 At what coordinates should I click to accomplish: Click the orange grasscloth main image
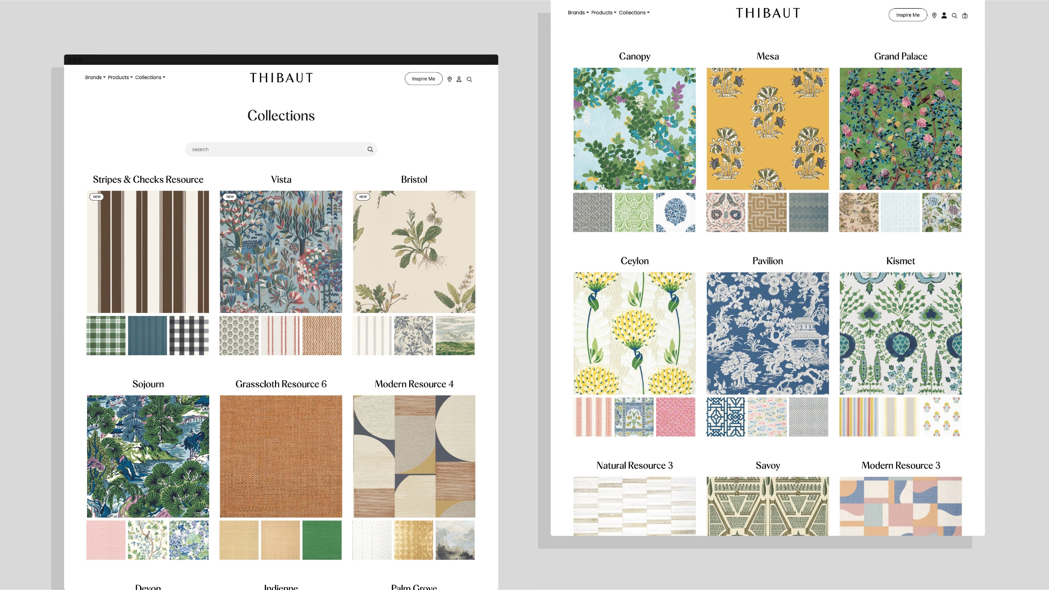(x=281, y=456)
